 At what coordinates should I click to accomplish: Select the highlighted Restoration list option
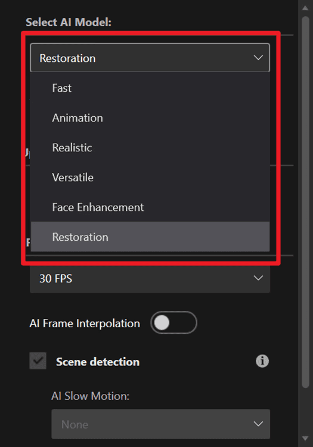[150, 237]
